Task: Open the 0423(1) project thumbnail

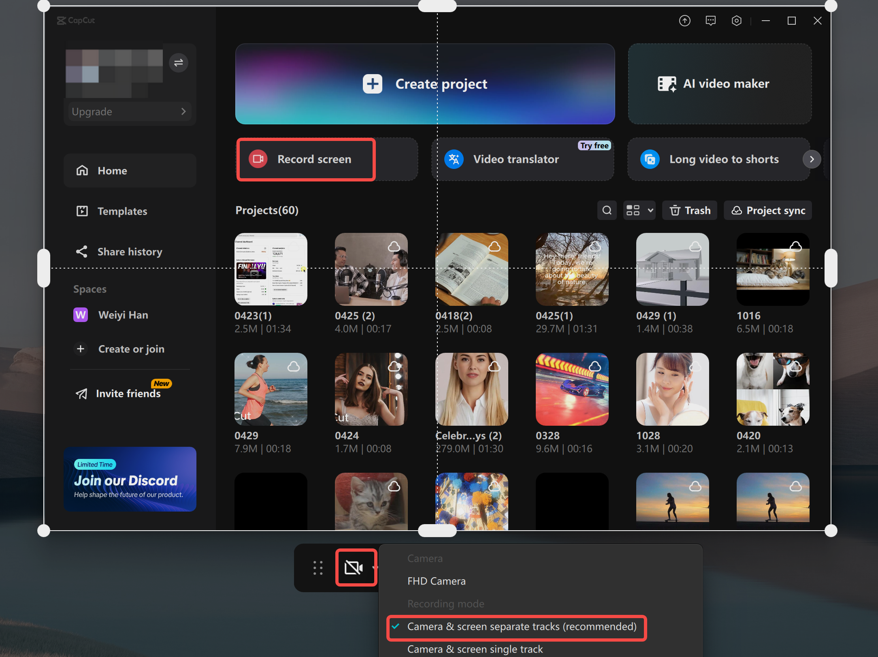Action: 270,269
